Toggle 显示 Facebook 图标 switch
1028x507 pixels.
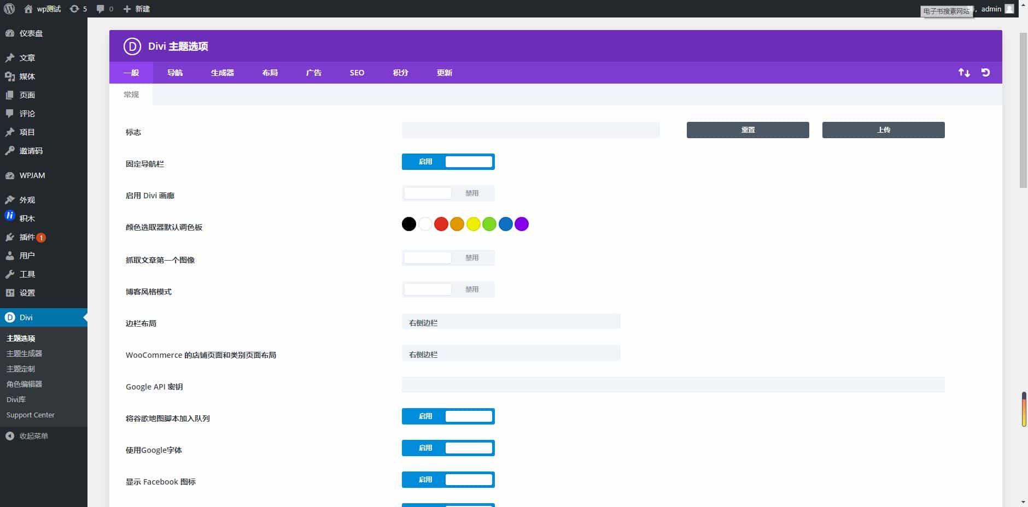tap(448, 480)
